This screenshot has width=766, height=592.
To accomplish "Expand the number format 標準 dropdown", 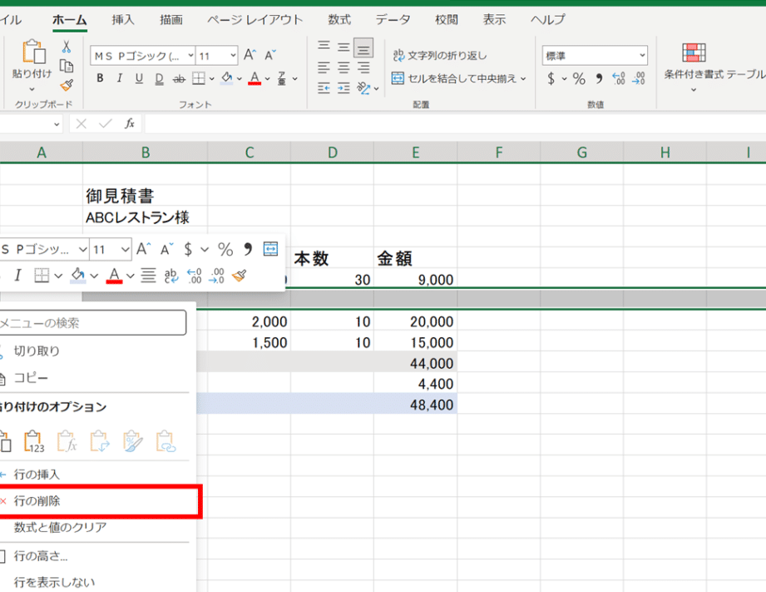I will coord(641,56).
